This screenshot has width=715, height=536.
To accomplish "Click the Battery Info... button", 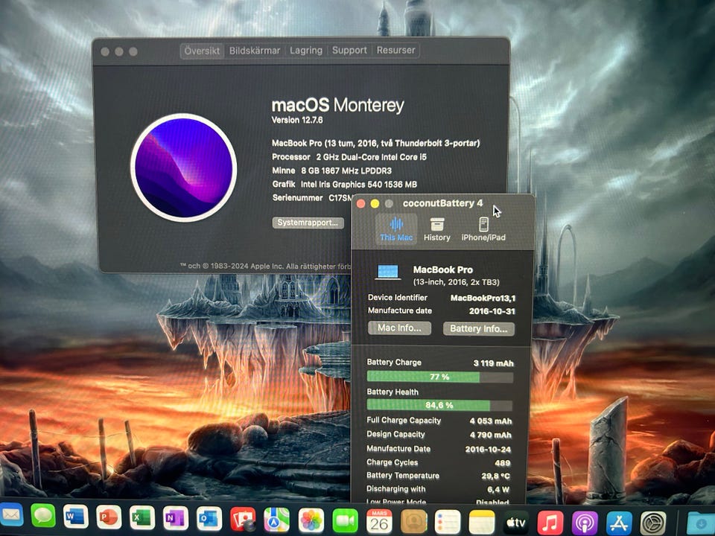I will (x=479, y=328).
